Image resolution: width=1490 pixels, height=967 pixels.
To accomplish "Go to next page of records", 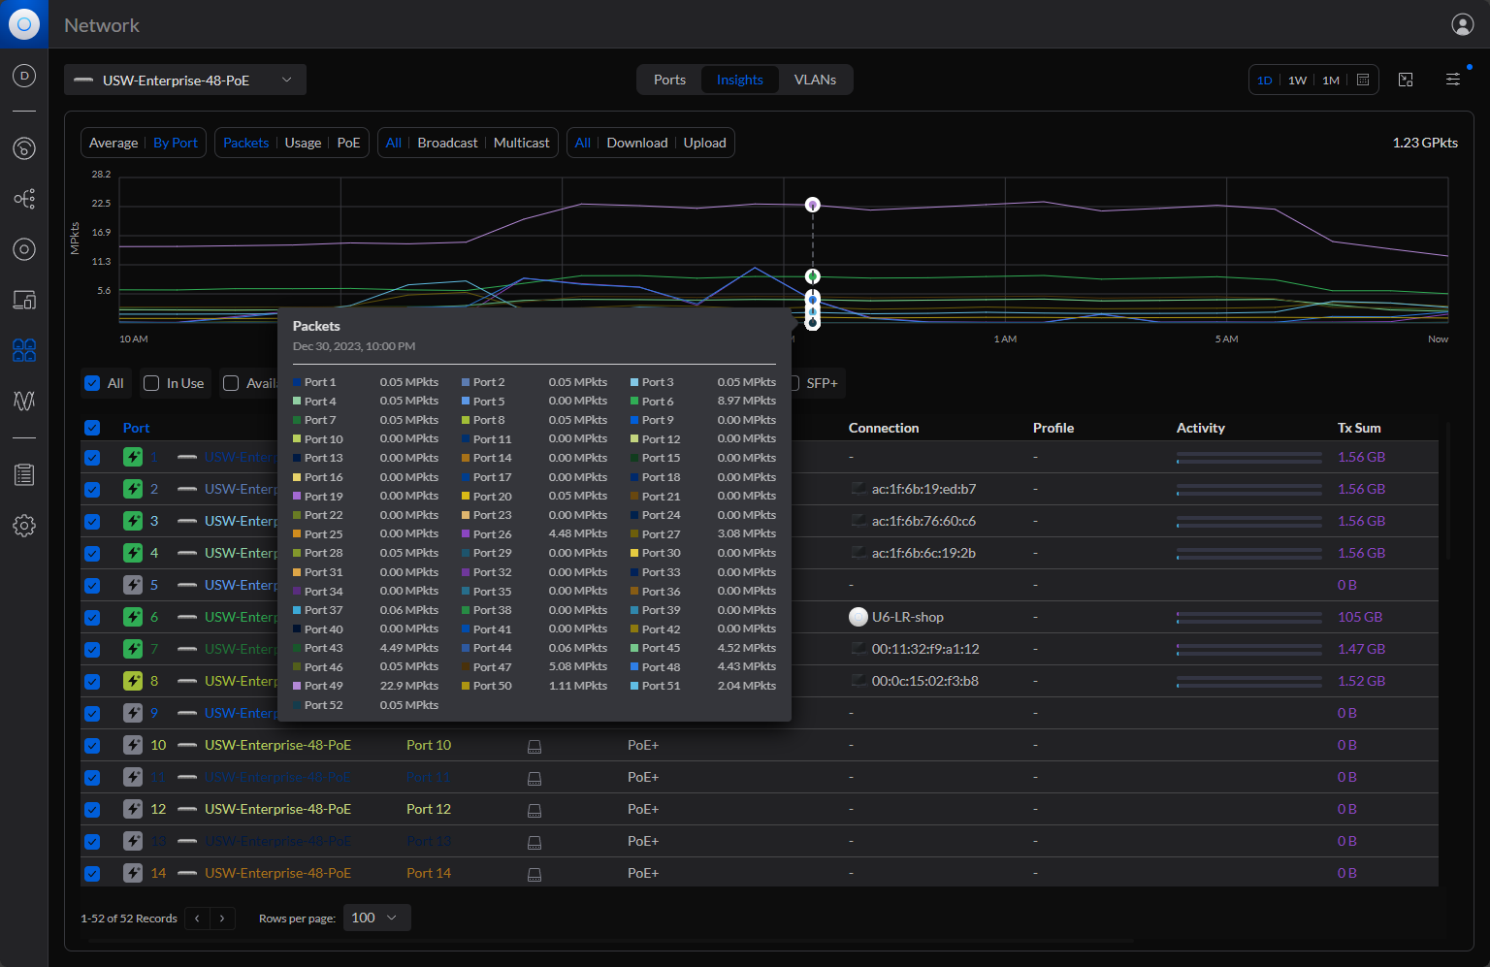I will [x=222, y=919].
